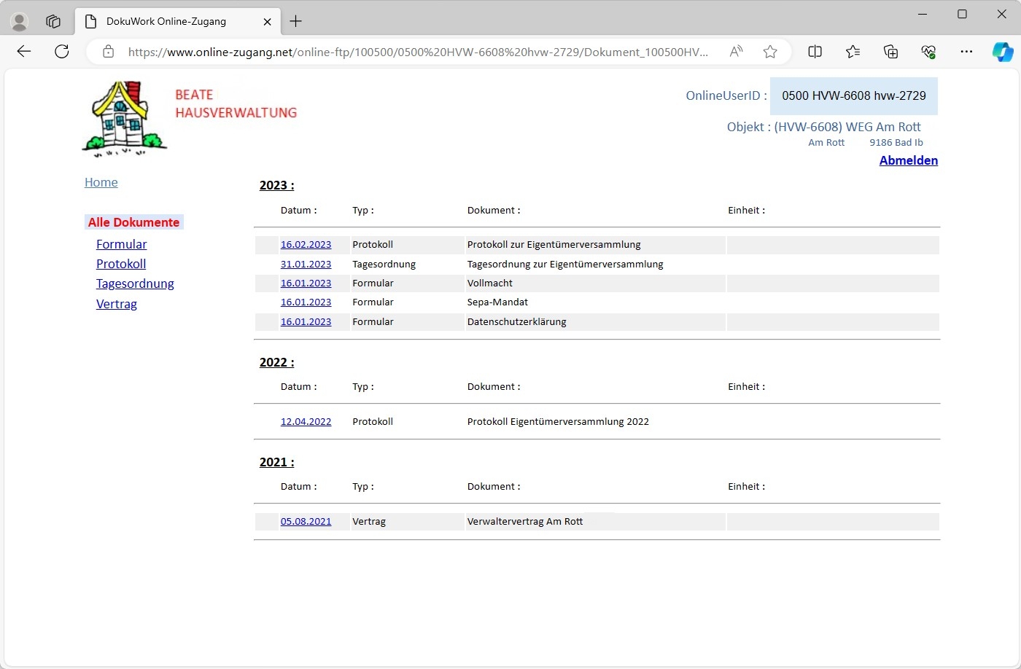Screen dimensions: 1021x669
Task: Click the Beate Hausverwaltung house logo
Action: tap(125, 118)
